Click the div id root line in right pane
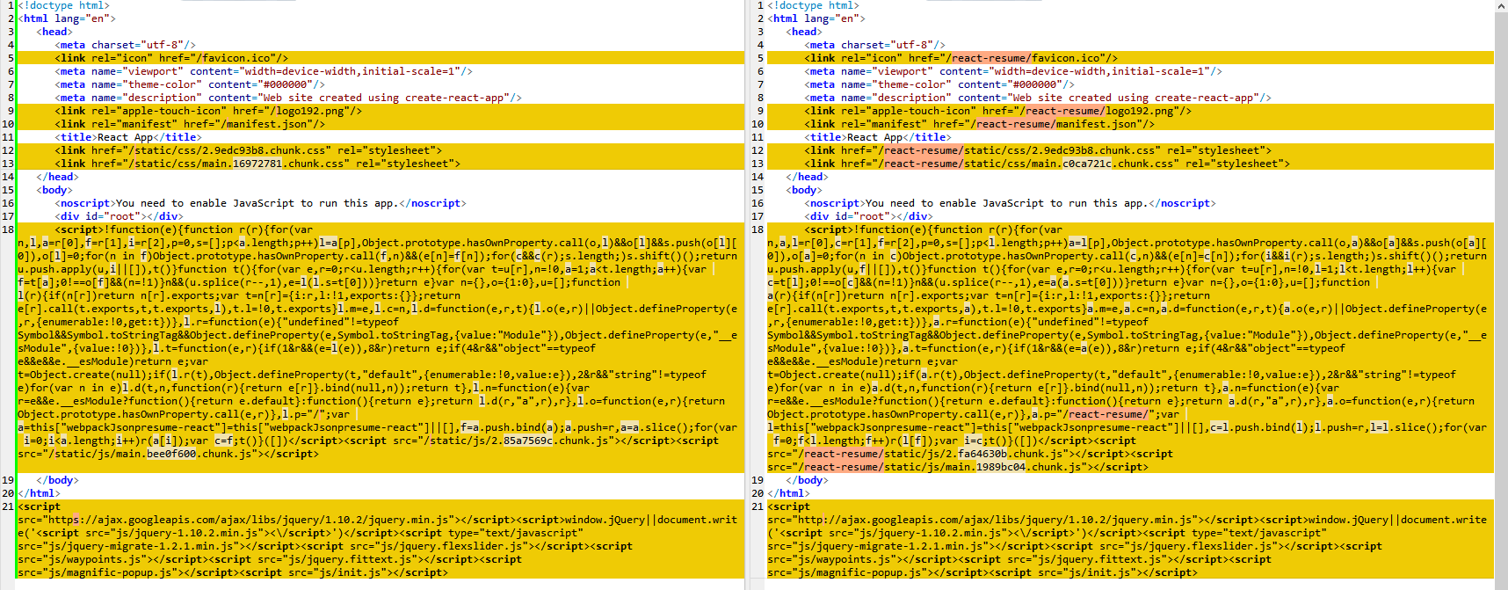The height and width of the screenshot is (590, 1508). [869, 216]
